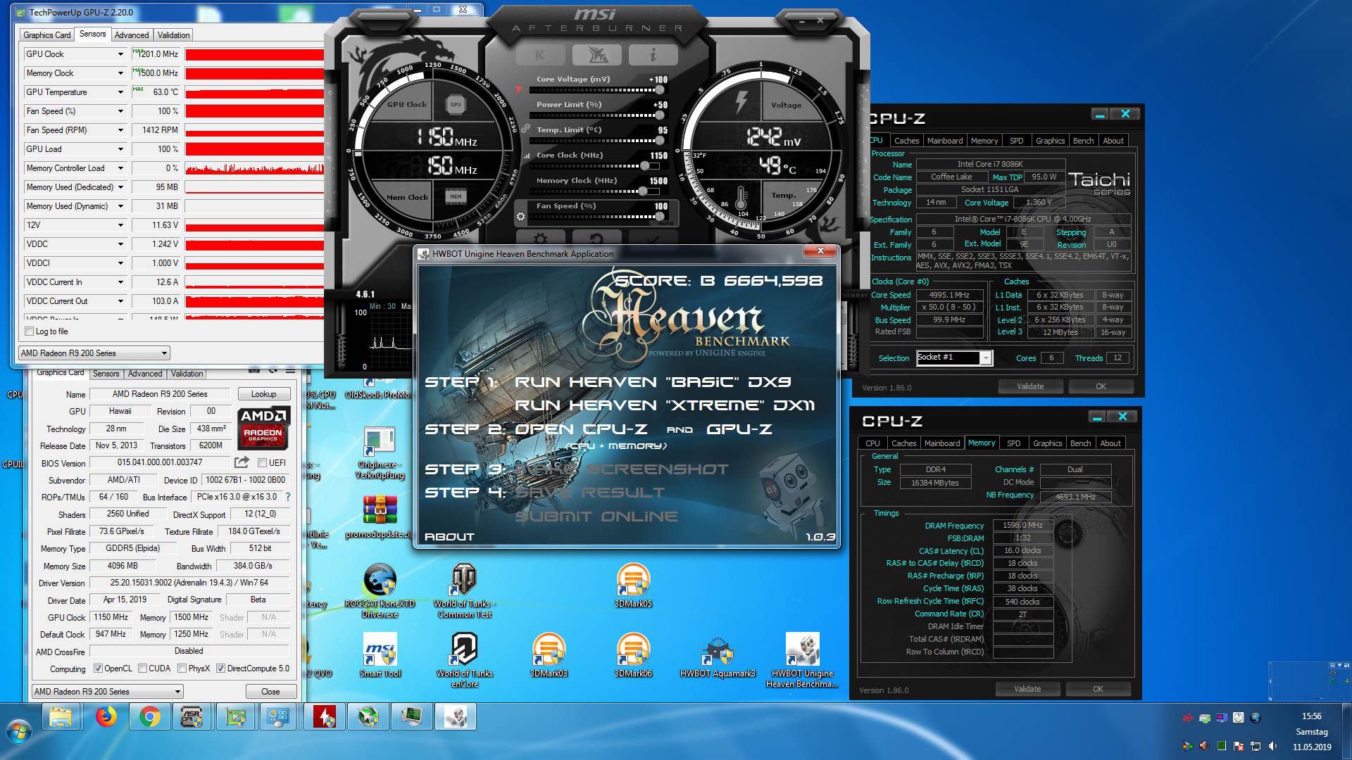Click the Core Clock slider handle
The image size is (1352, 760).
tap(644, 166)
